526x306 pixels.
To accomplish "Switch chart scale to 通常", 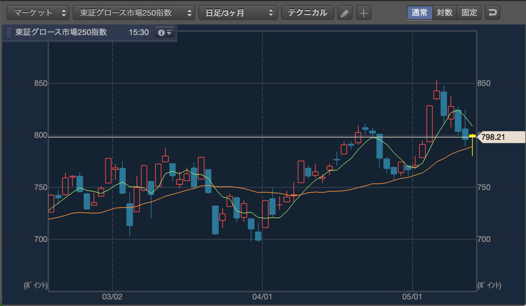I will pos(419,12).
